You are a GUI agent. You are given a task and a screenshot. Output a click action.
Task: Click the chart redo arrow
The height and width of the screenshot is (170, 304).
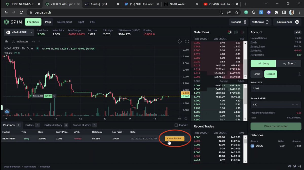39,41
